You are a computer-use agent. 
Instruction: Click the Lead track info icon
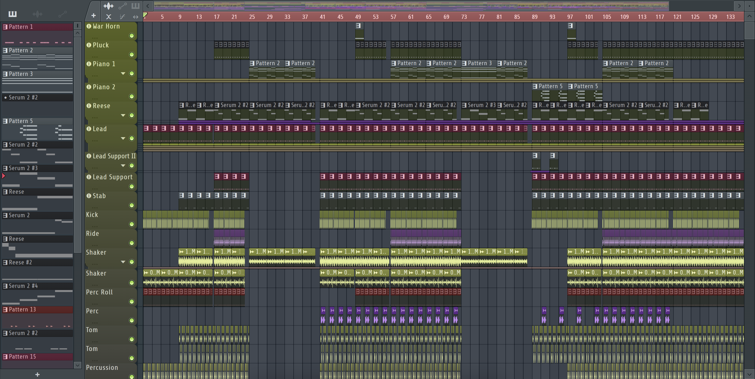(89, 129)
